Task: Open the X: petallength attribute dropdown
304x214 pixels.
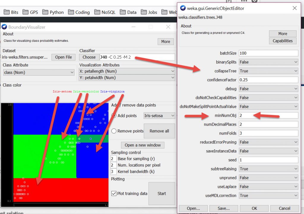Action: (x=127, y=71)
